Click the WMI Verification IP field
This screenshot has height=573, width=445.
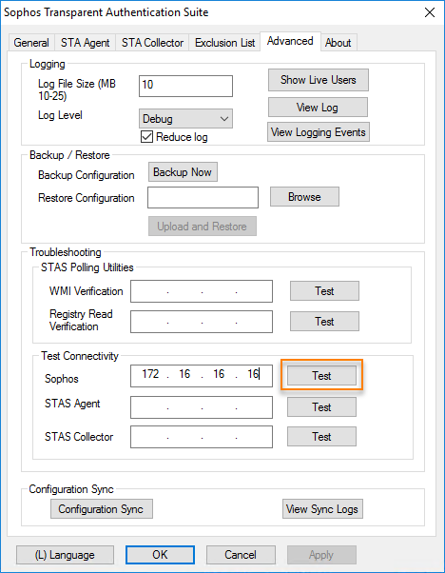(x=202, y=291)
